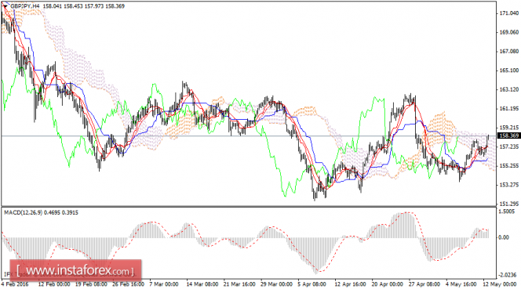Click the 12 Apr 16:00 time label
The height and width of the screenshot is (289, 521).
pyautogui.click(x=350, y=284)
